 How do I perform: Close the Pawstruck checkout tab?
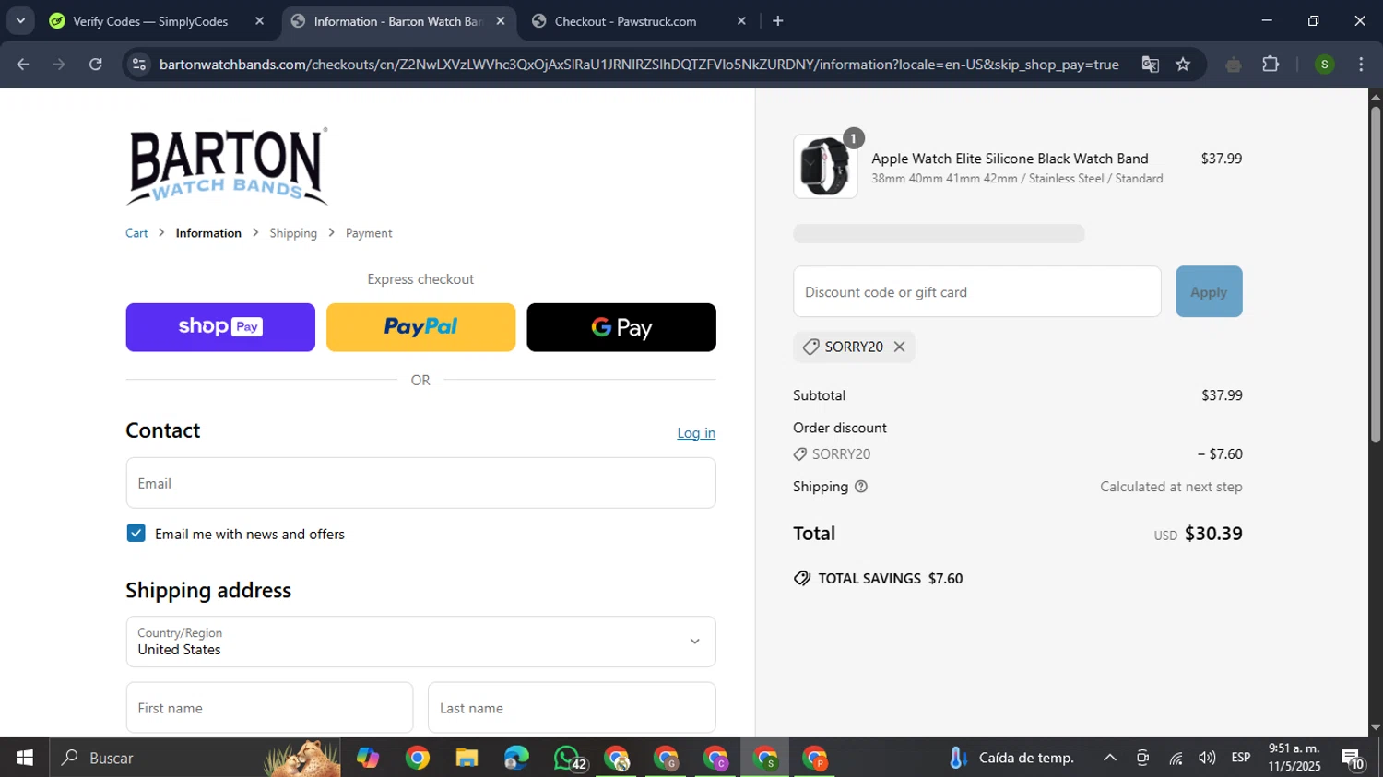pyautogui.click(x=741, y=21)
